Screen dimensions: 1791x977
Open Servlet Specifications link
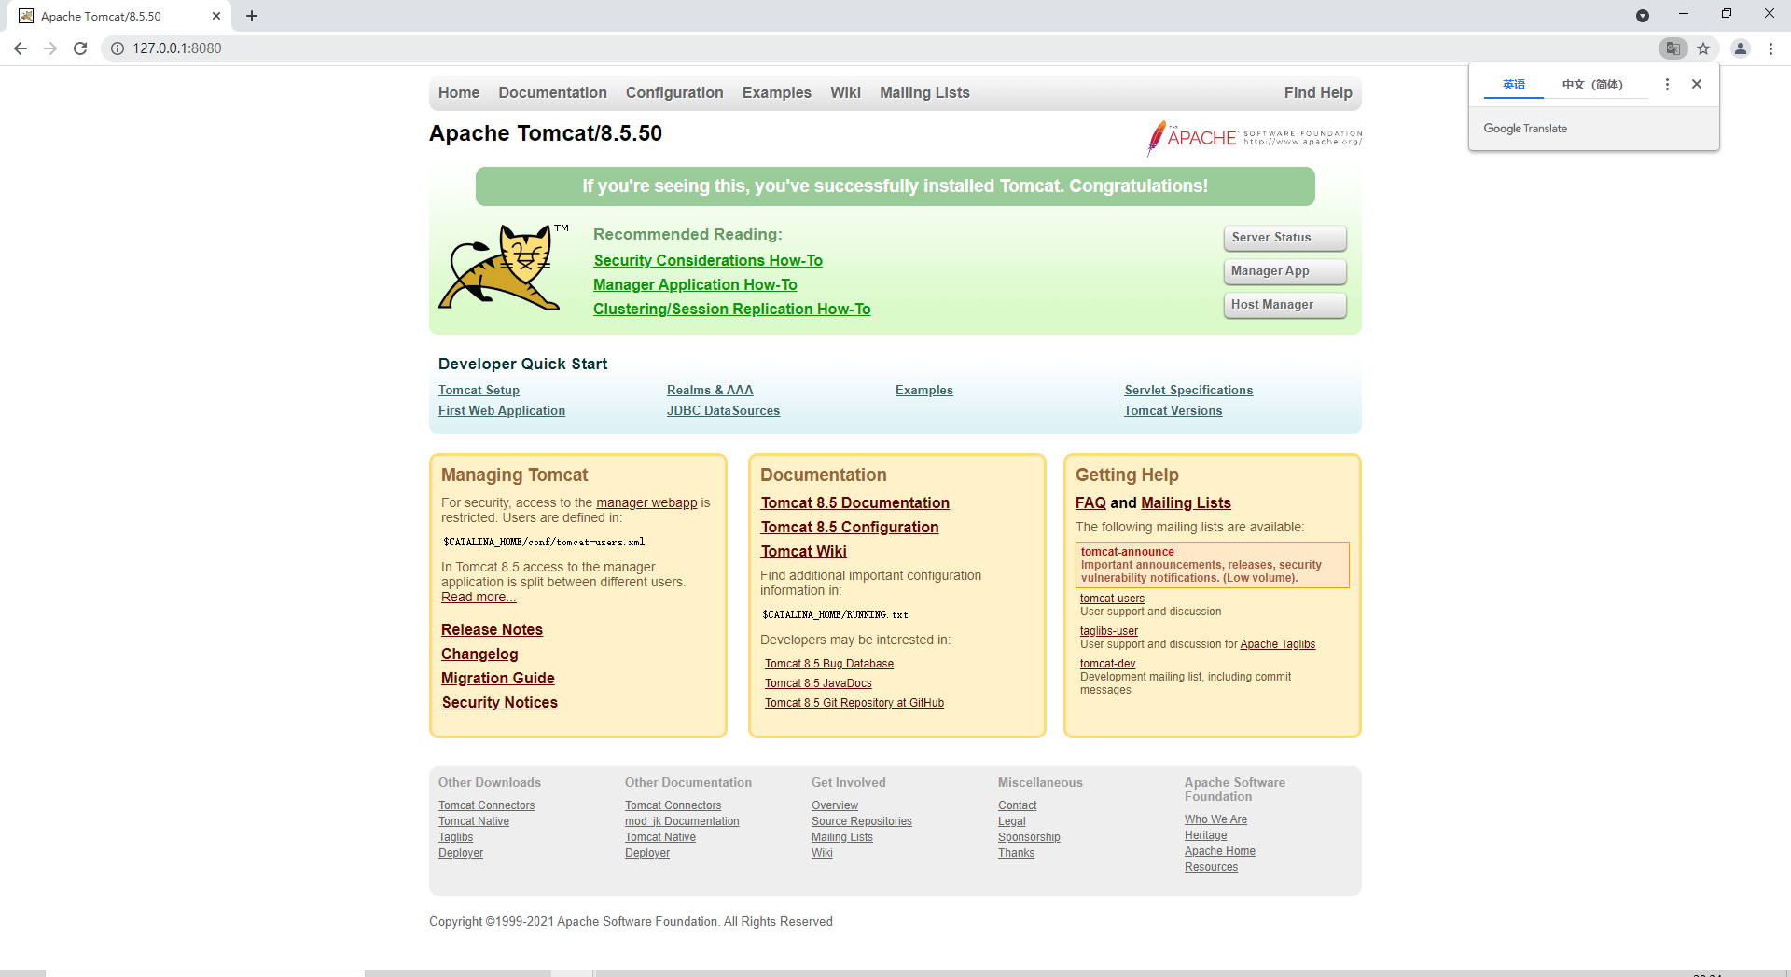pos(1188,391)
